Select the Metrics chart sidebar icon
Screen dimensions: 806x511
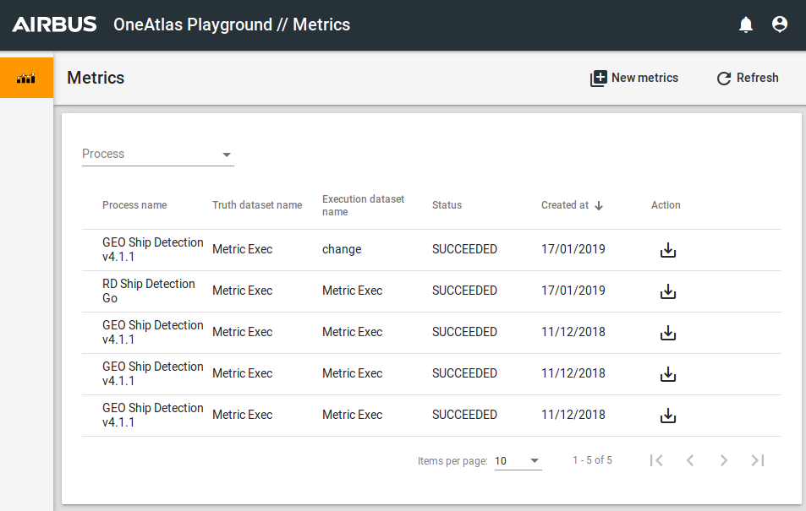[26, 78]
